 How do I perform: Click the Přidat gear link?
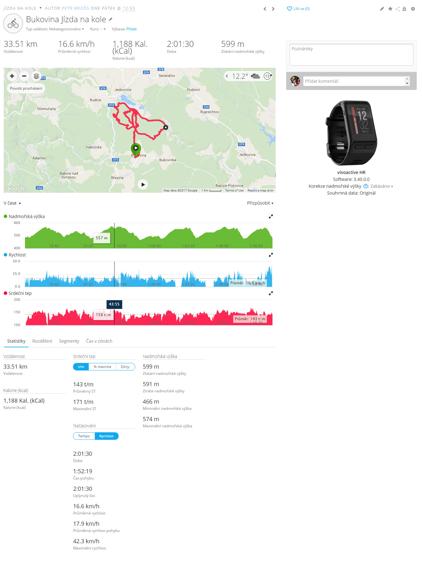pos(131,29)
